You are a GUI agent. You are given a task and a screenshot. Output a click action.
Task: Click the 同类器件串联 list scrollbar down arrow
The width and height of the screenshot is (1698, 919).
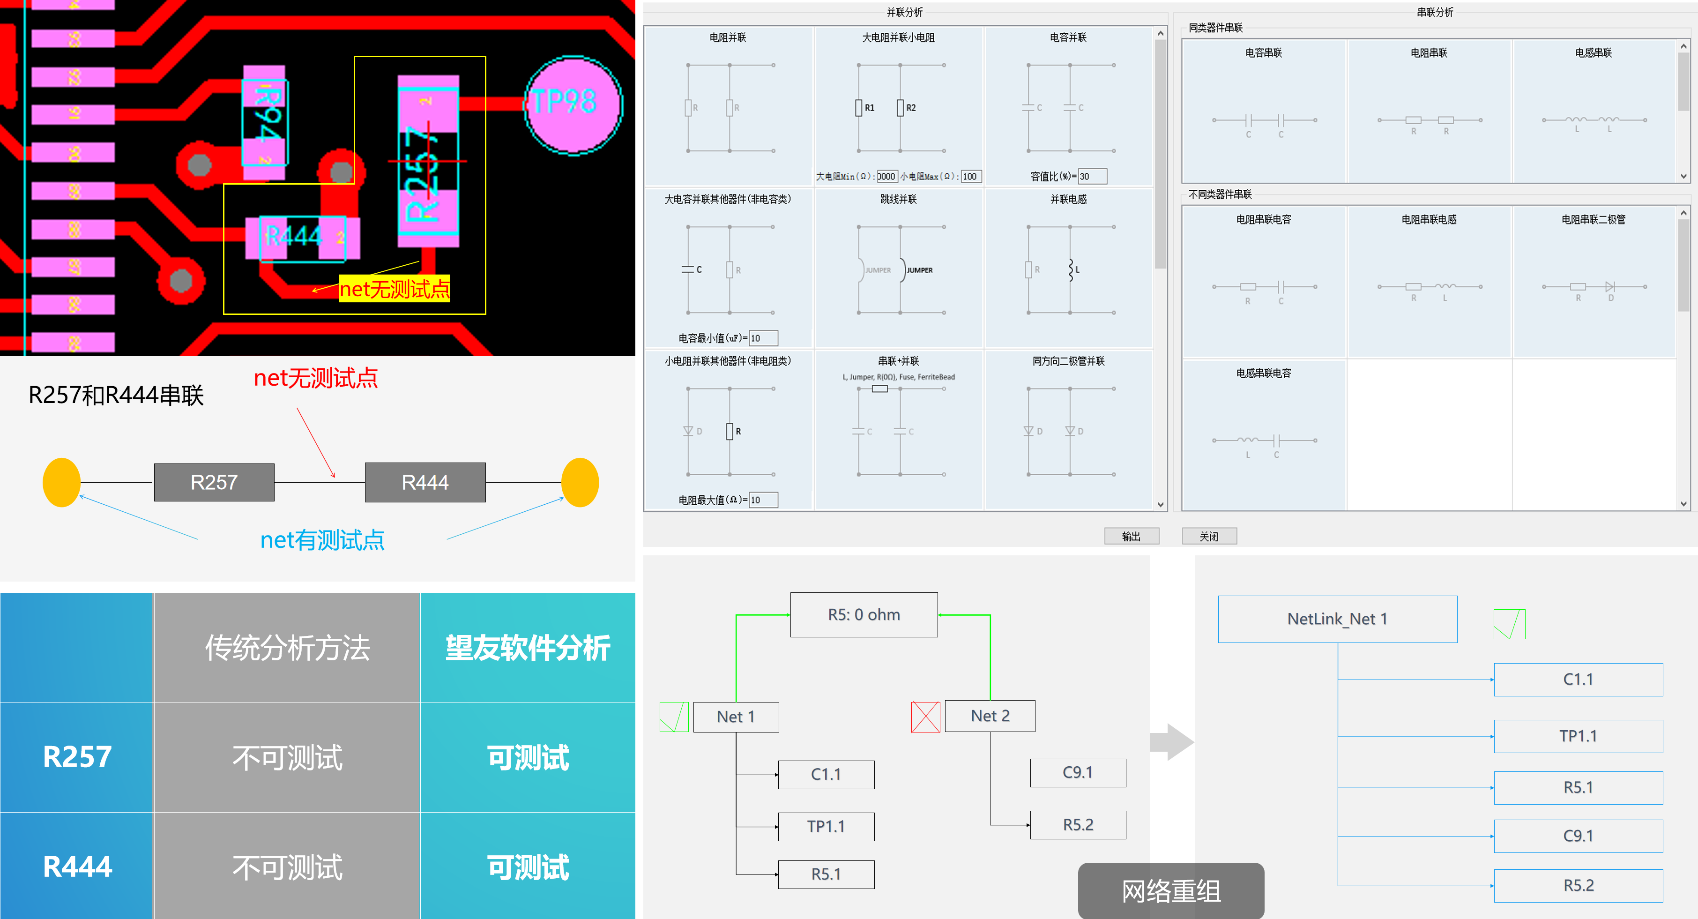coord(1684,176)
